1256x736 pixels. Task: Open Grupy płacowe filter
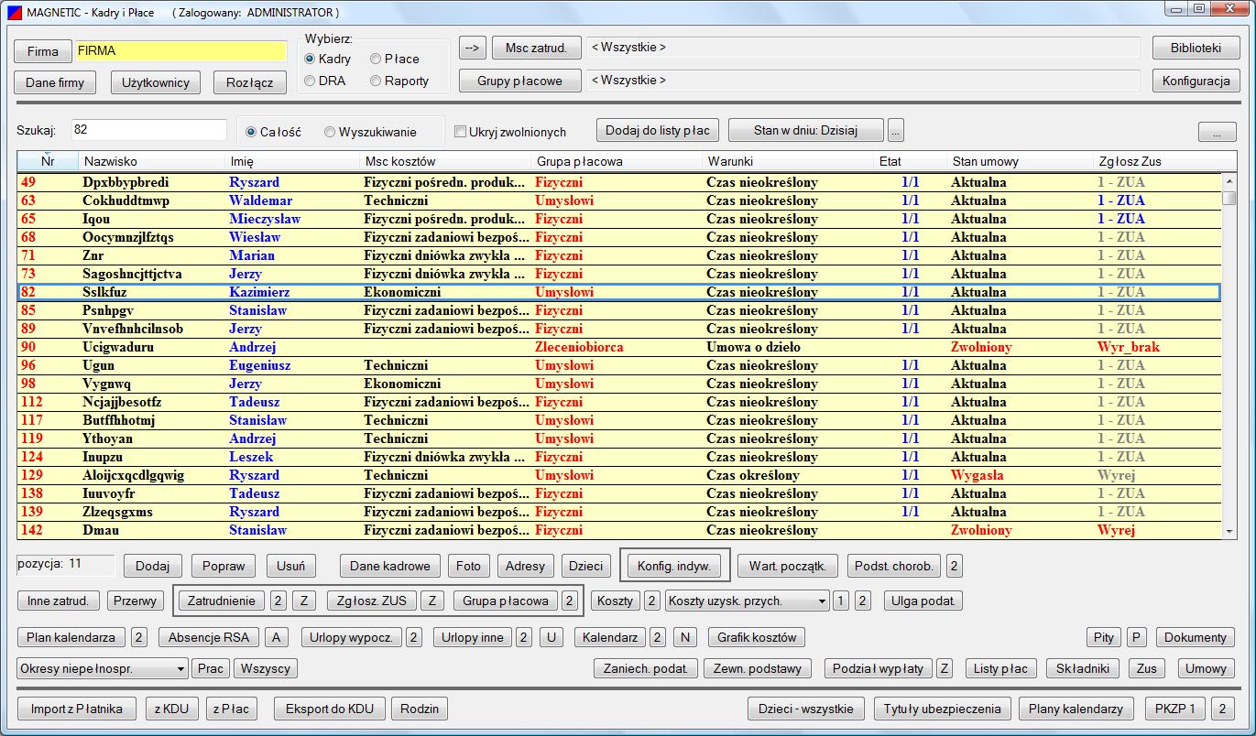pyautogui.click(x=520, y=81)
